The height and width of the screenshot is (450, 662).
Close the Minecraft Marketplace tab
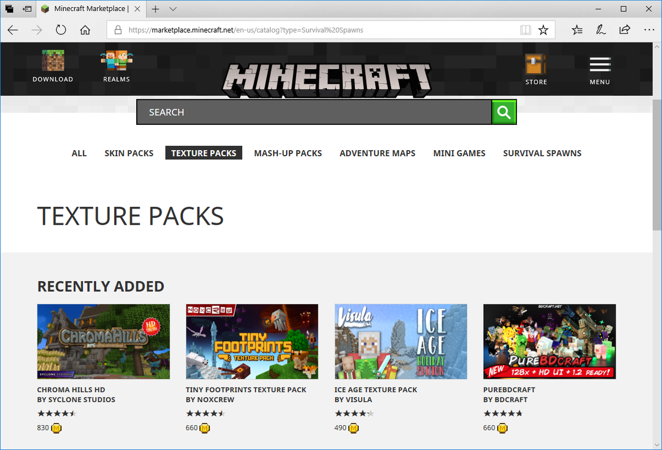click(137, 9)
